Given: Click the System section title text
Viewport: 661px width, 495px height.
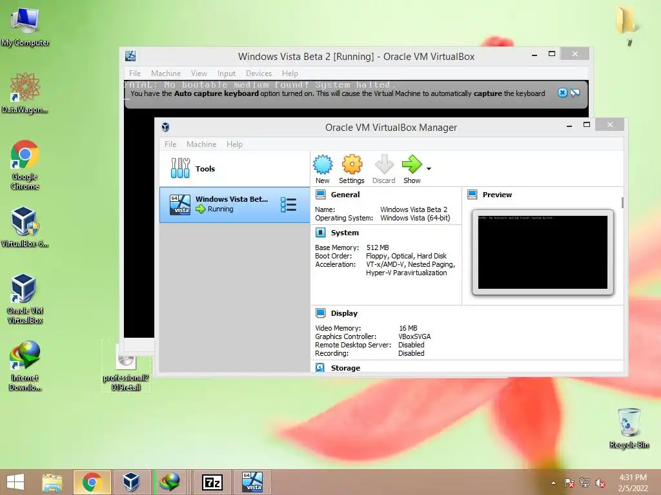Looking at the screenshot, I should point(345,232).
